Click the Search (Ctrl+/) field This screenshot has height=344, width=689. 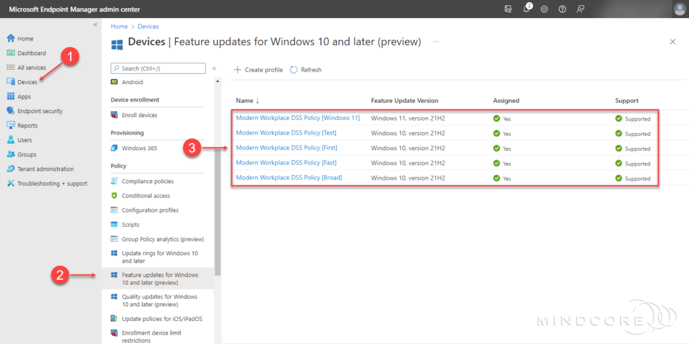tap(158, 68)
